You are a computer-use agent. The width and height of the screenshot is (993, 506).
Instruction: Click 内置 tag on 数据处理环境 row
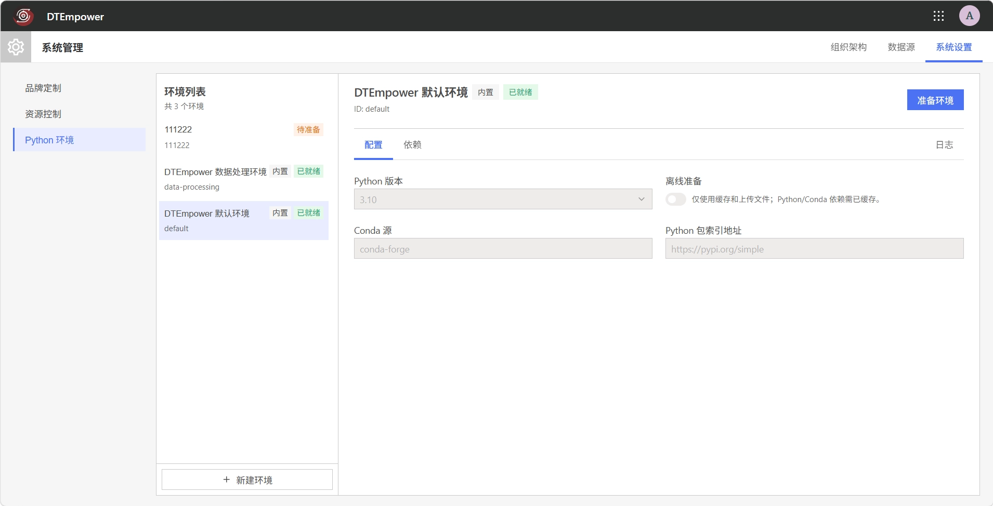(x=280, y=171)
